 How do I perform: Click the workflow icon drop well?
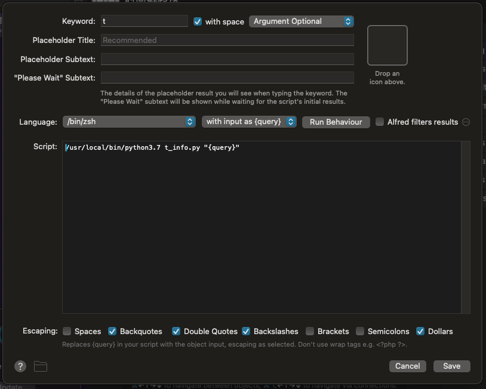click(x=387, y=45)
